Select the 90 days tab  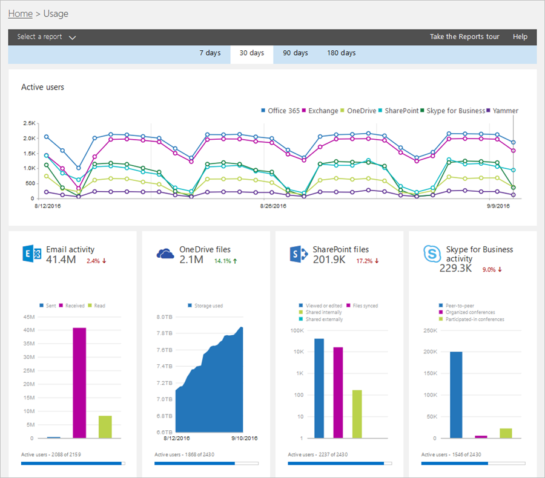(295, 53)
